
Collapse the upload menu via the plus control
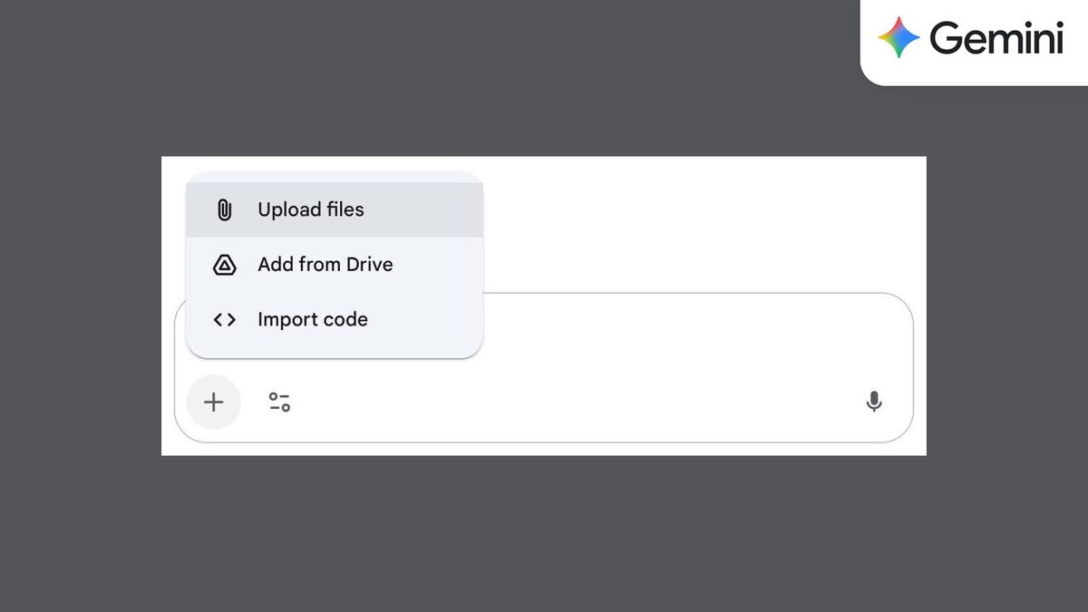click(x=213, y=402)
